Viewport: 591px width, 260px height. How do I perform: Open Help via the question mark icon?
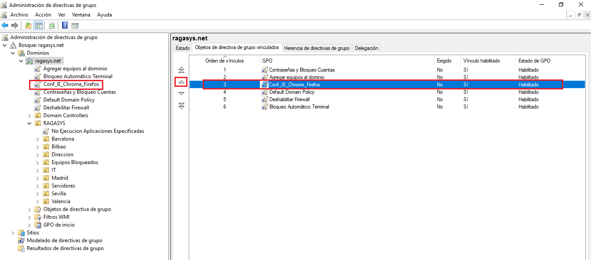point(64,25)
